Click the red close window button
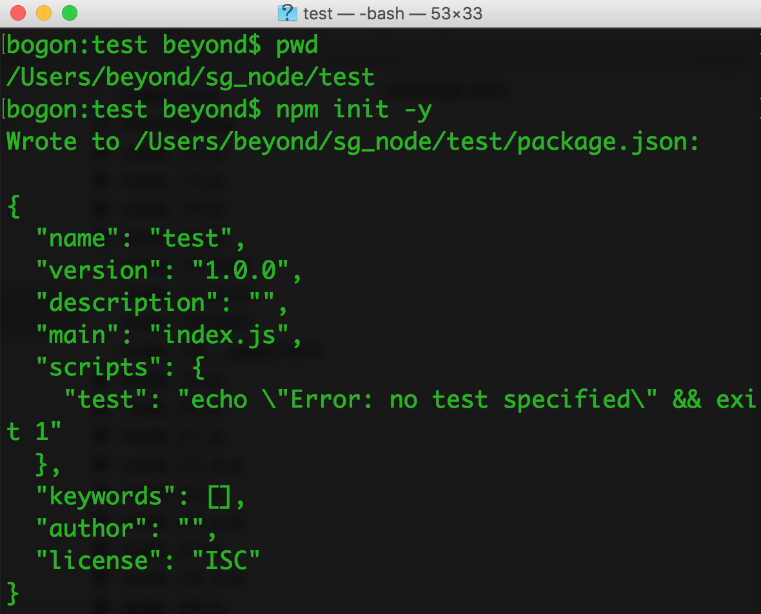Screen dimensions: 761x614 (x=18, y=13)
